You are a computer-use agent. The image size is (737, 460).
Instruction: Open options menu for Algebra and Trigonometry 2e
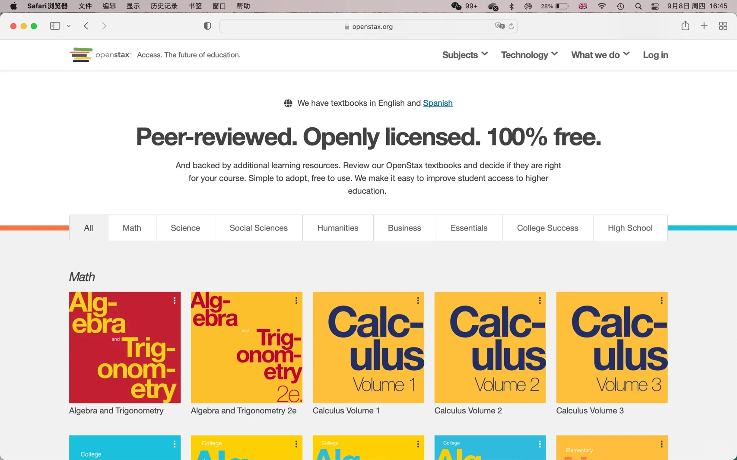(296, 300)
